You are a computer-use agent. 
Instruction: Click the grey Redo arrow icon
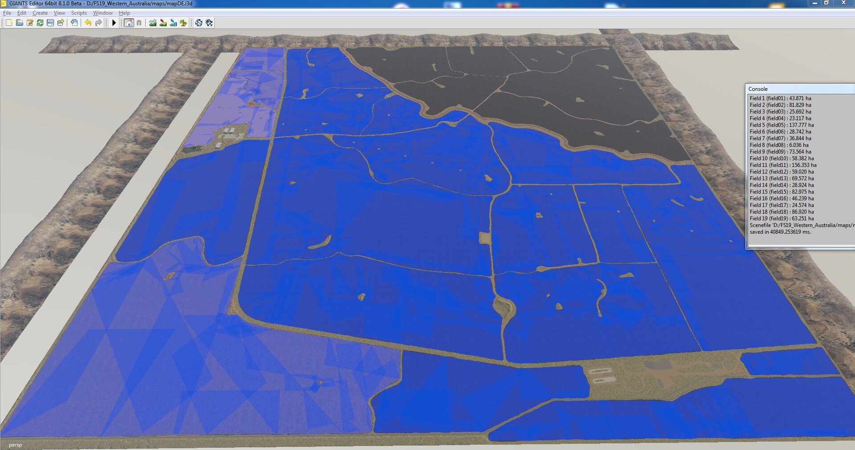pos(98,23)
